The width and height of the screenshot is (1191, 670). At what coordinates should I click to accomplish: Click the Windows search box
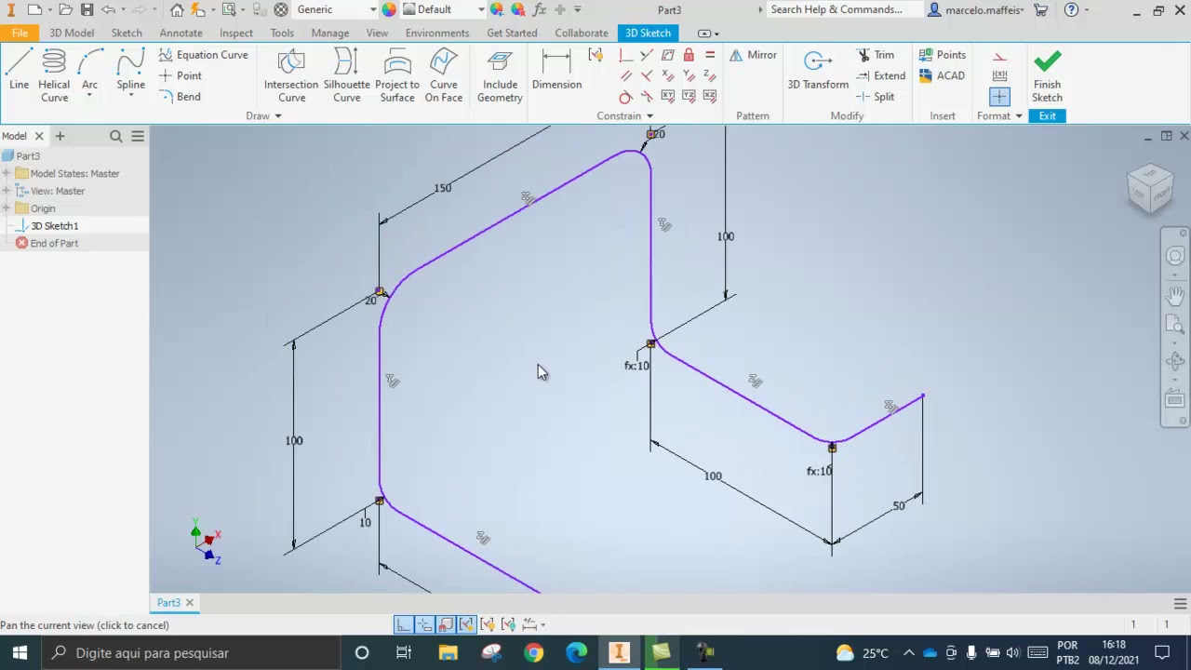191,652
